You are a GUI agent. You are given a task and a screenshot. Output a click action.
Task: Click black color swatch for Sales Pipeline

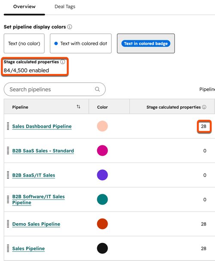102,248
